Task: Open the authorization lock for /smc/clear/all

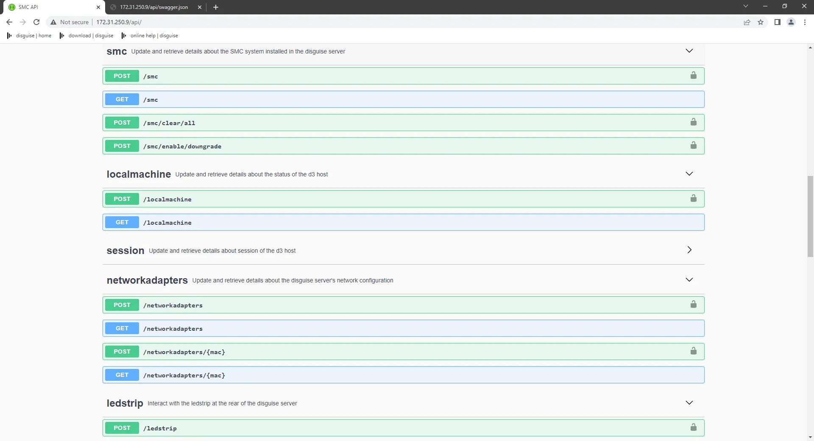Action: [x=694, y=122]
